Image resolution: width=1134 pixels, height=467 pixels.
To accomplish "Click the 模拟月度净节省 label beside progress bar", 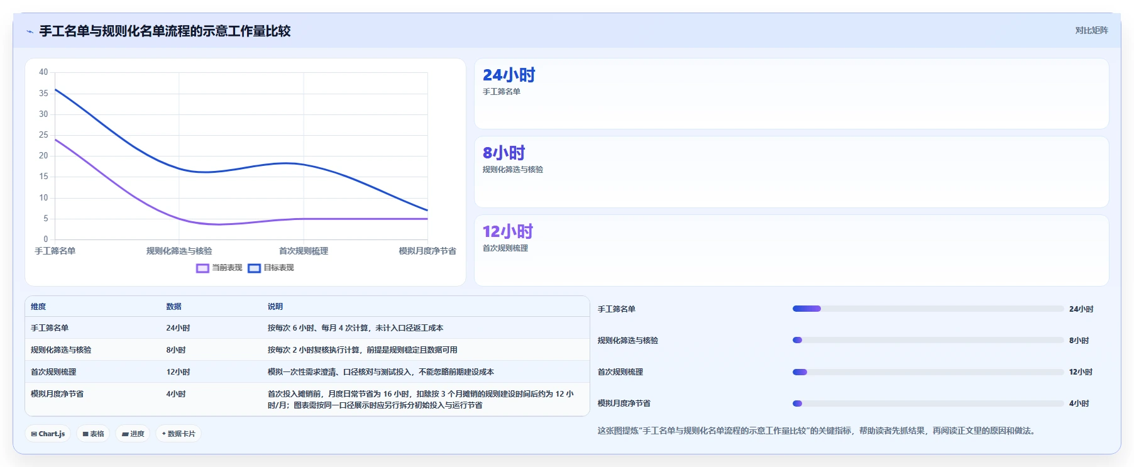I will click(624, 404).
